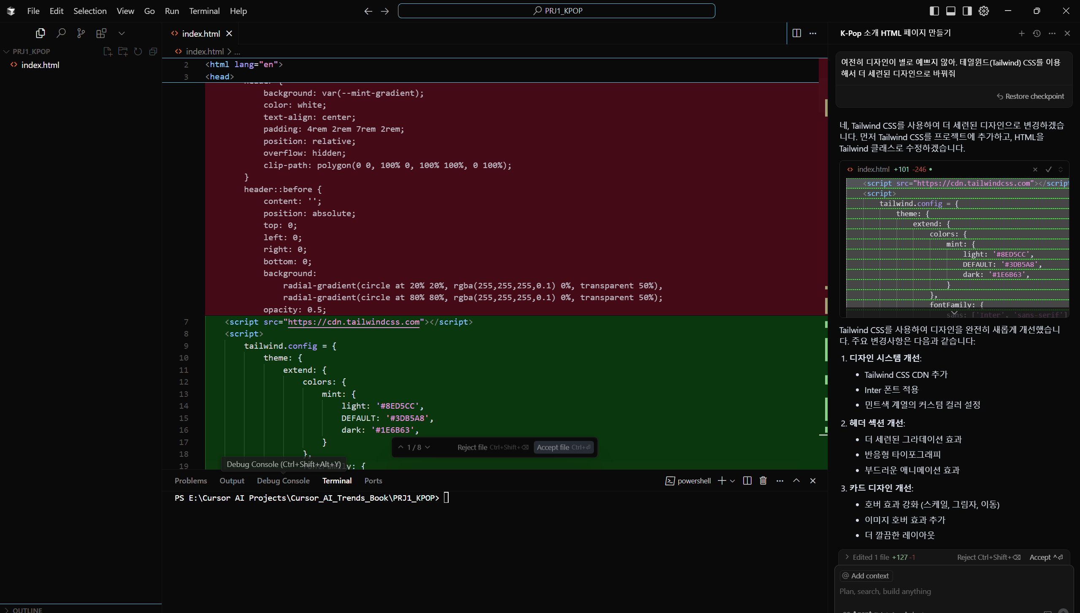Start a new chat with plus icon
Viewport: 1080px width, 613px height.
1022,33
